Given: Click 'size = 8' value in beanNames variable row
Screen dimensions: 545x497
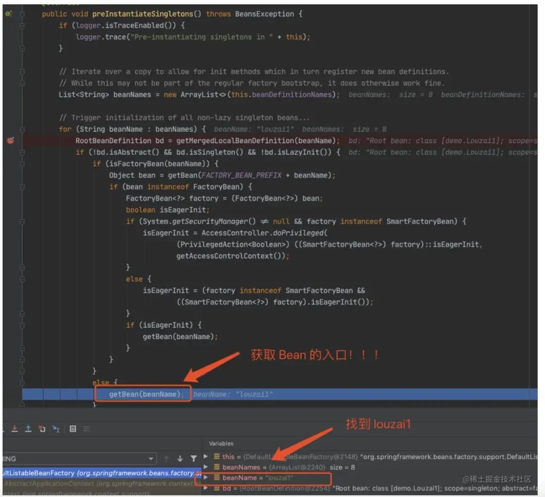Looking at the screenshot, I should [342, 467].
